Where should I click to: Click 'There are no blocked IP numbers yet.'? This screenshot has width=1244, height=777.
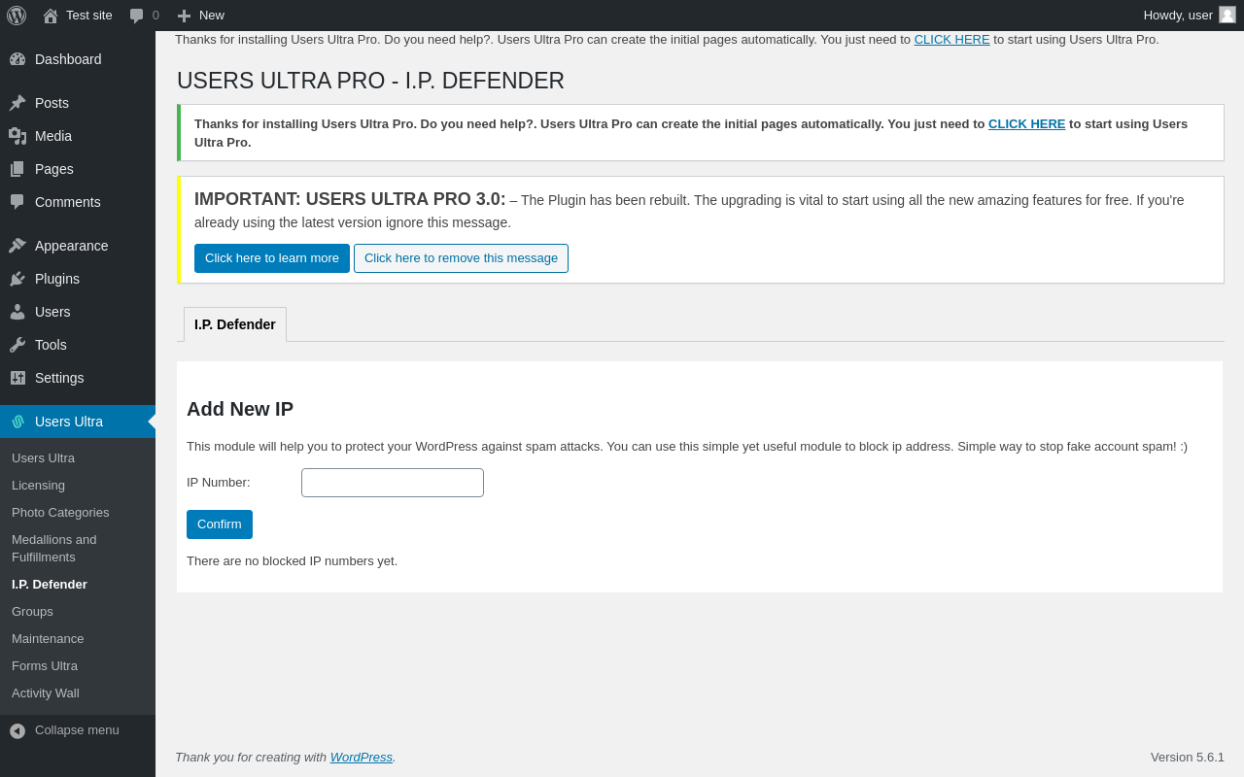[x=292, y=561]
